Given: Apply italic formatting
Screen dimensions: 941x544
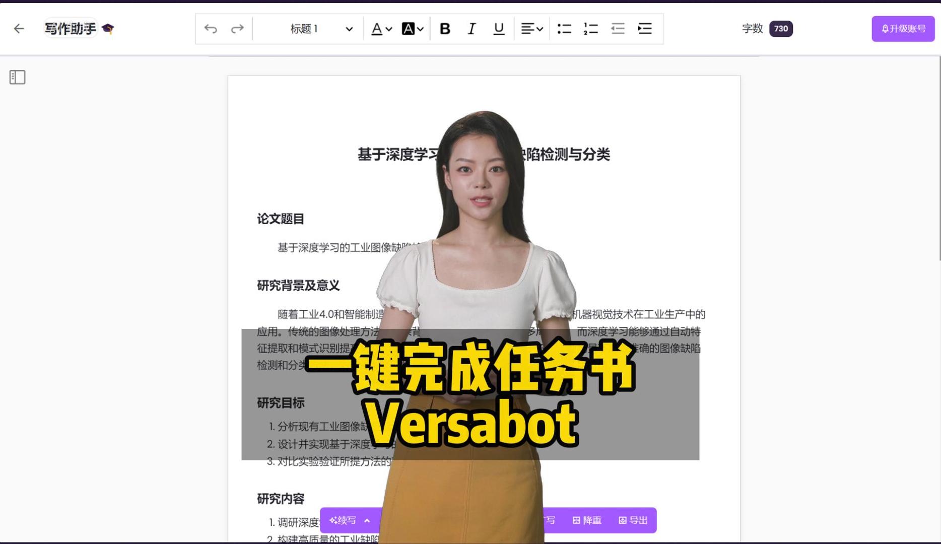Looking at the screenshot, I should coord(470,29).
